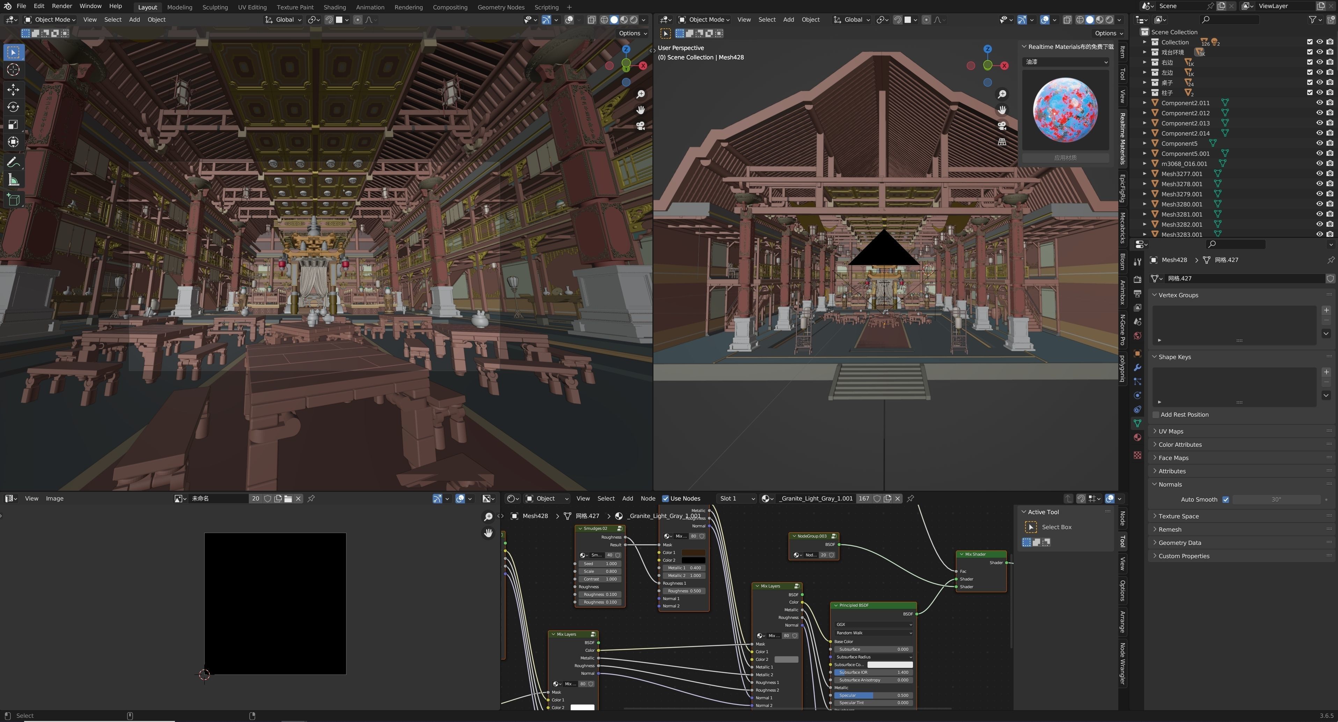Image resolution: width=1338 pixels, height=722 pixels.
Task: Select the Measure tool
Action: (x=14, y=180)
